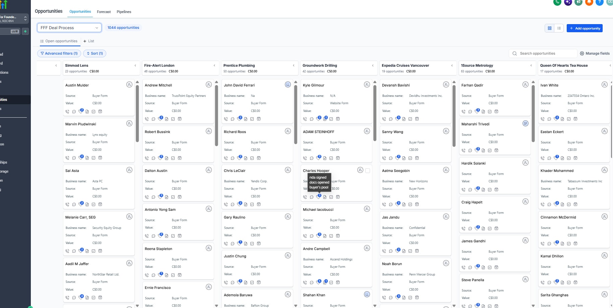The width and height of the screenshot is (613, 308).
Task: Collapse the Prentice Plumbing stage column
Action: 294,65
